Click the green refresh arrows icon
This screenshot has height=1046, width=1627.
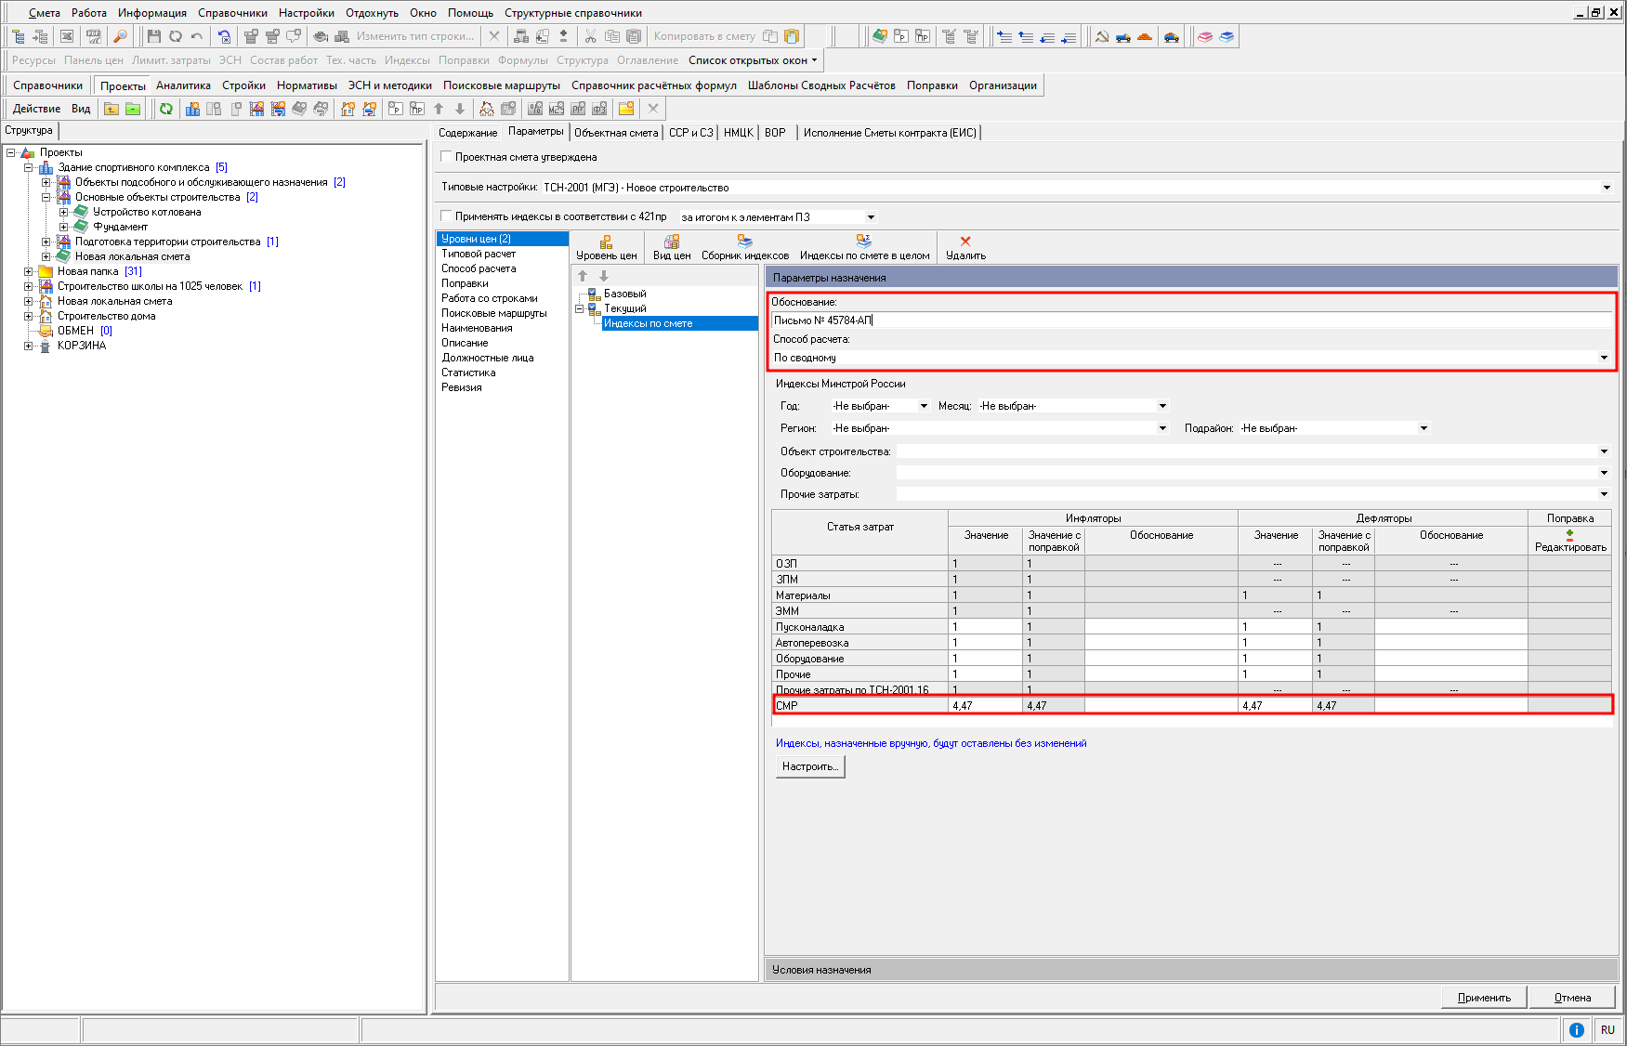coord(165,109)
